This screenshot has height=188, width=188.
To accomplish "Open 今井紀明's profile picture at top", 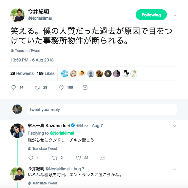I will point(18,15).
